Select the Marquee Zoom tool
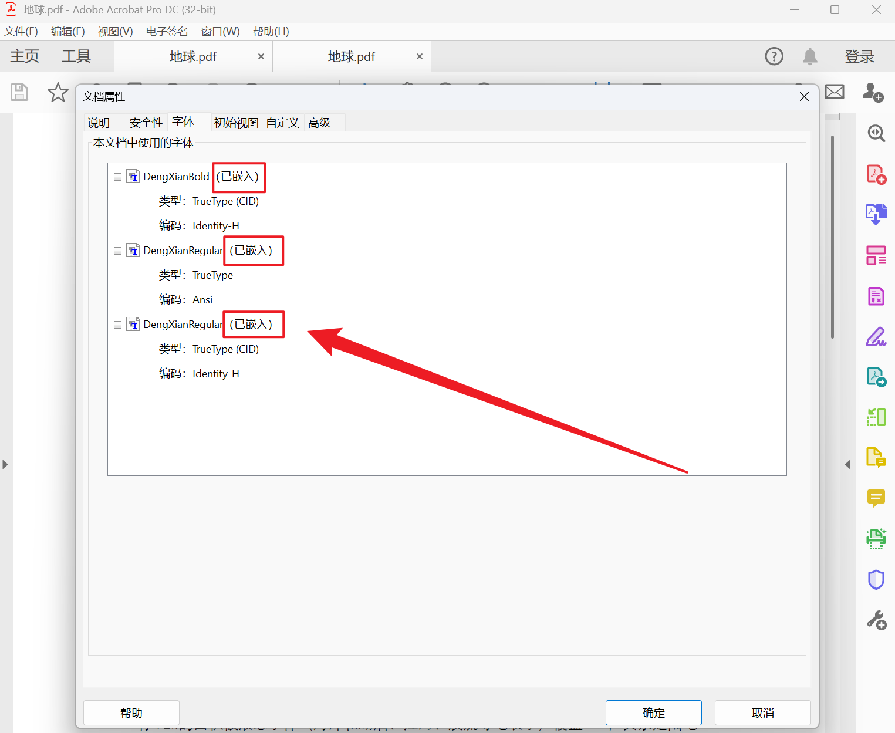Viewport: 895px width, 733px height. click(x=876, y=133)
